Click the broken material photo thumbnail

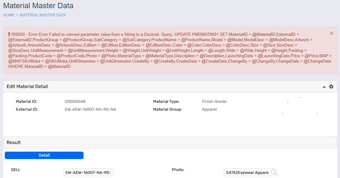300,107
